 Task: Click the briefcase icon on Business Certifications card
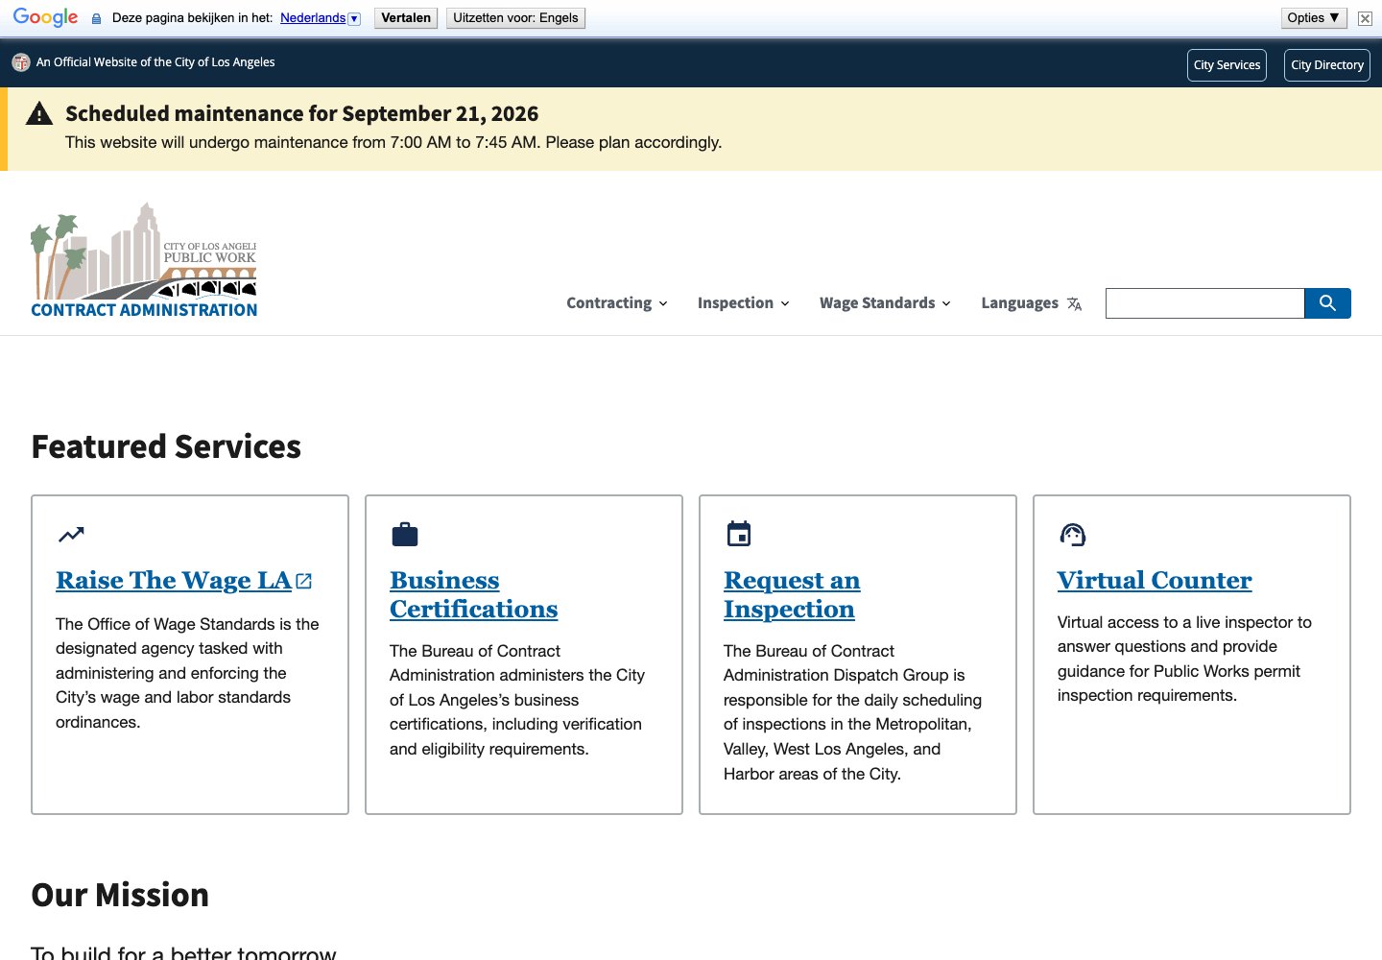(405, 535)
